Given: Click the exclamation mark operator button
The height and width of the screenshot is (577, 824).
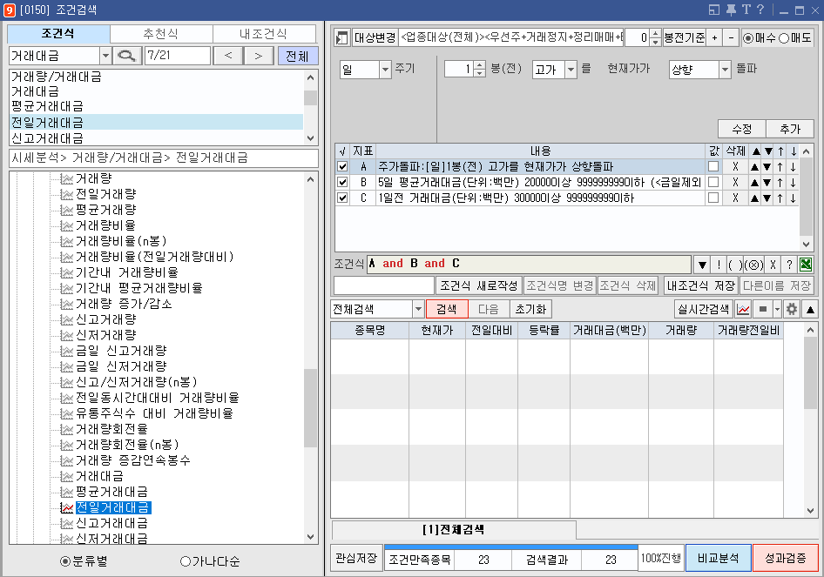Looking at the screenshot, I should click(719, 265).
